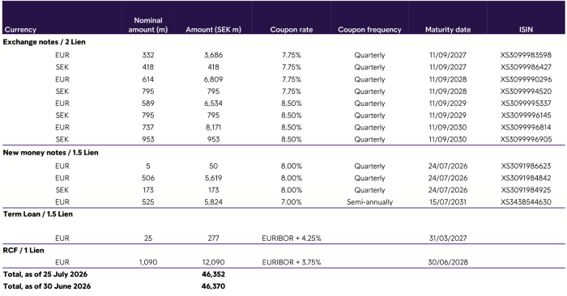
Task: Click the ISIN column header
Action: (526, 30)
